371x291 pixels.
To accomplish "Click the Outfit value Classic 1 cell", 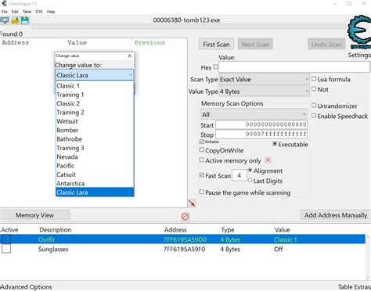I will pos(286,239).
